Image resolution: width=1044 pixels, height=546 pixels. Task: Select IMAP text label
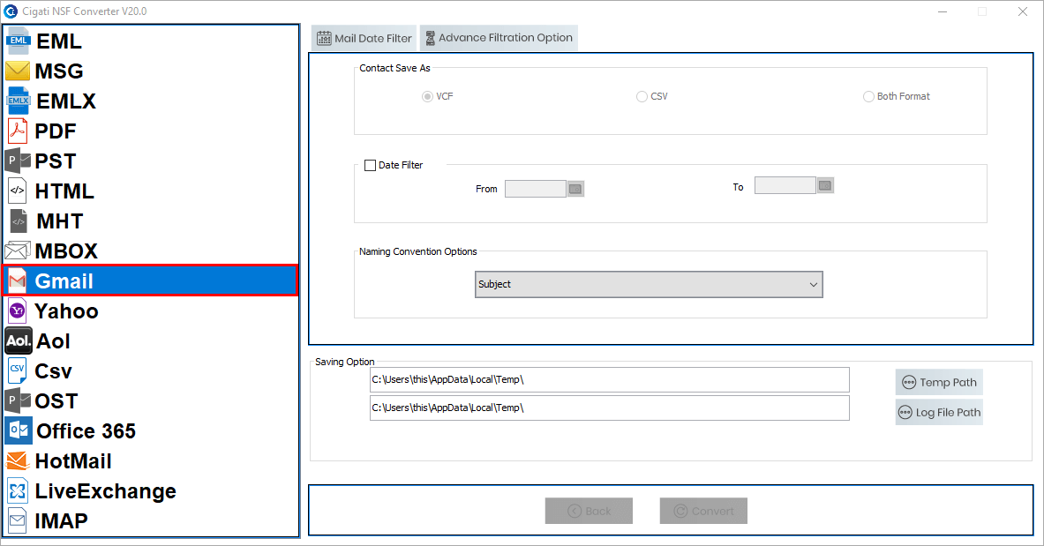pos(61,520)
